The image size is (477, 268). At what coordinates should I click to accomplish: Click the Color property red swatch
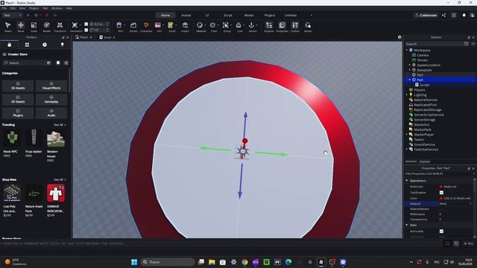(x=440, y=198)
